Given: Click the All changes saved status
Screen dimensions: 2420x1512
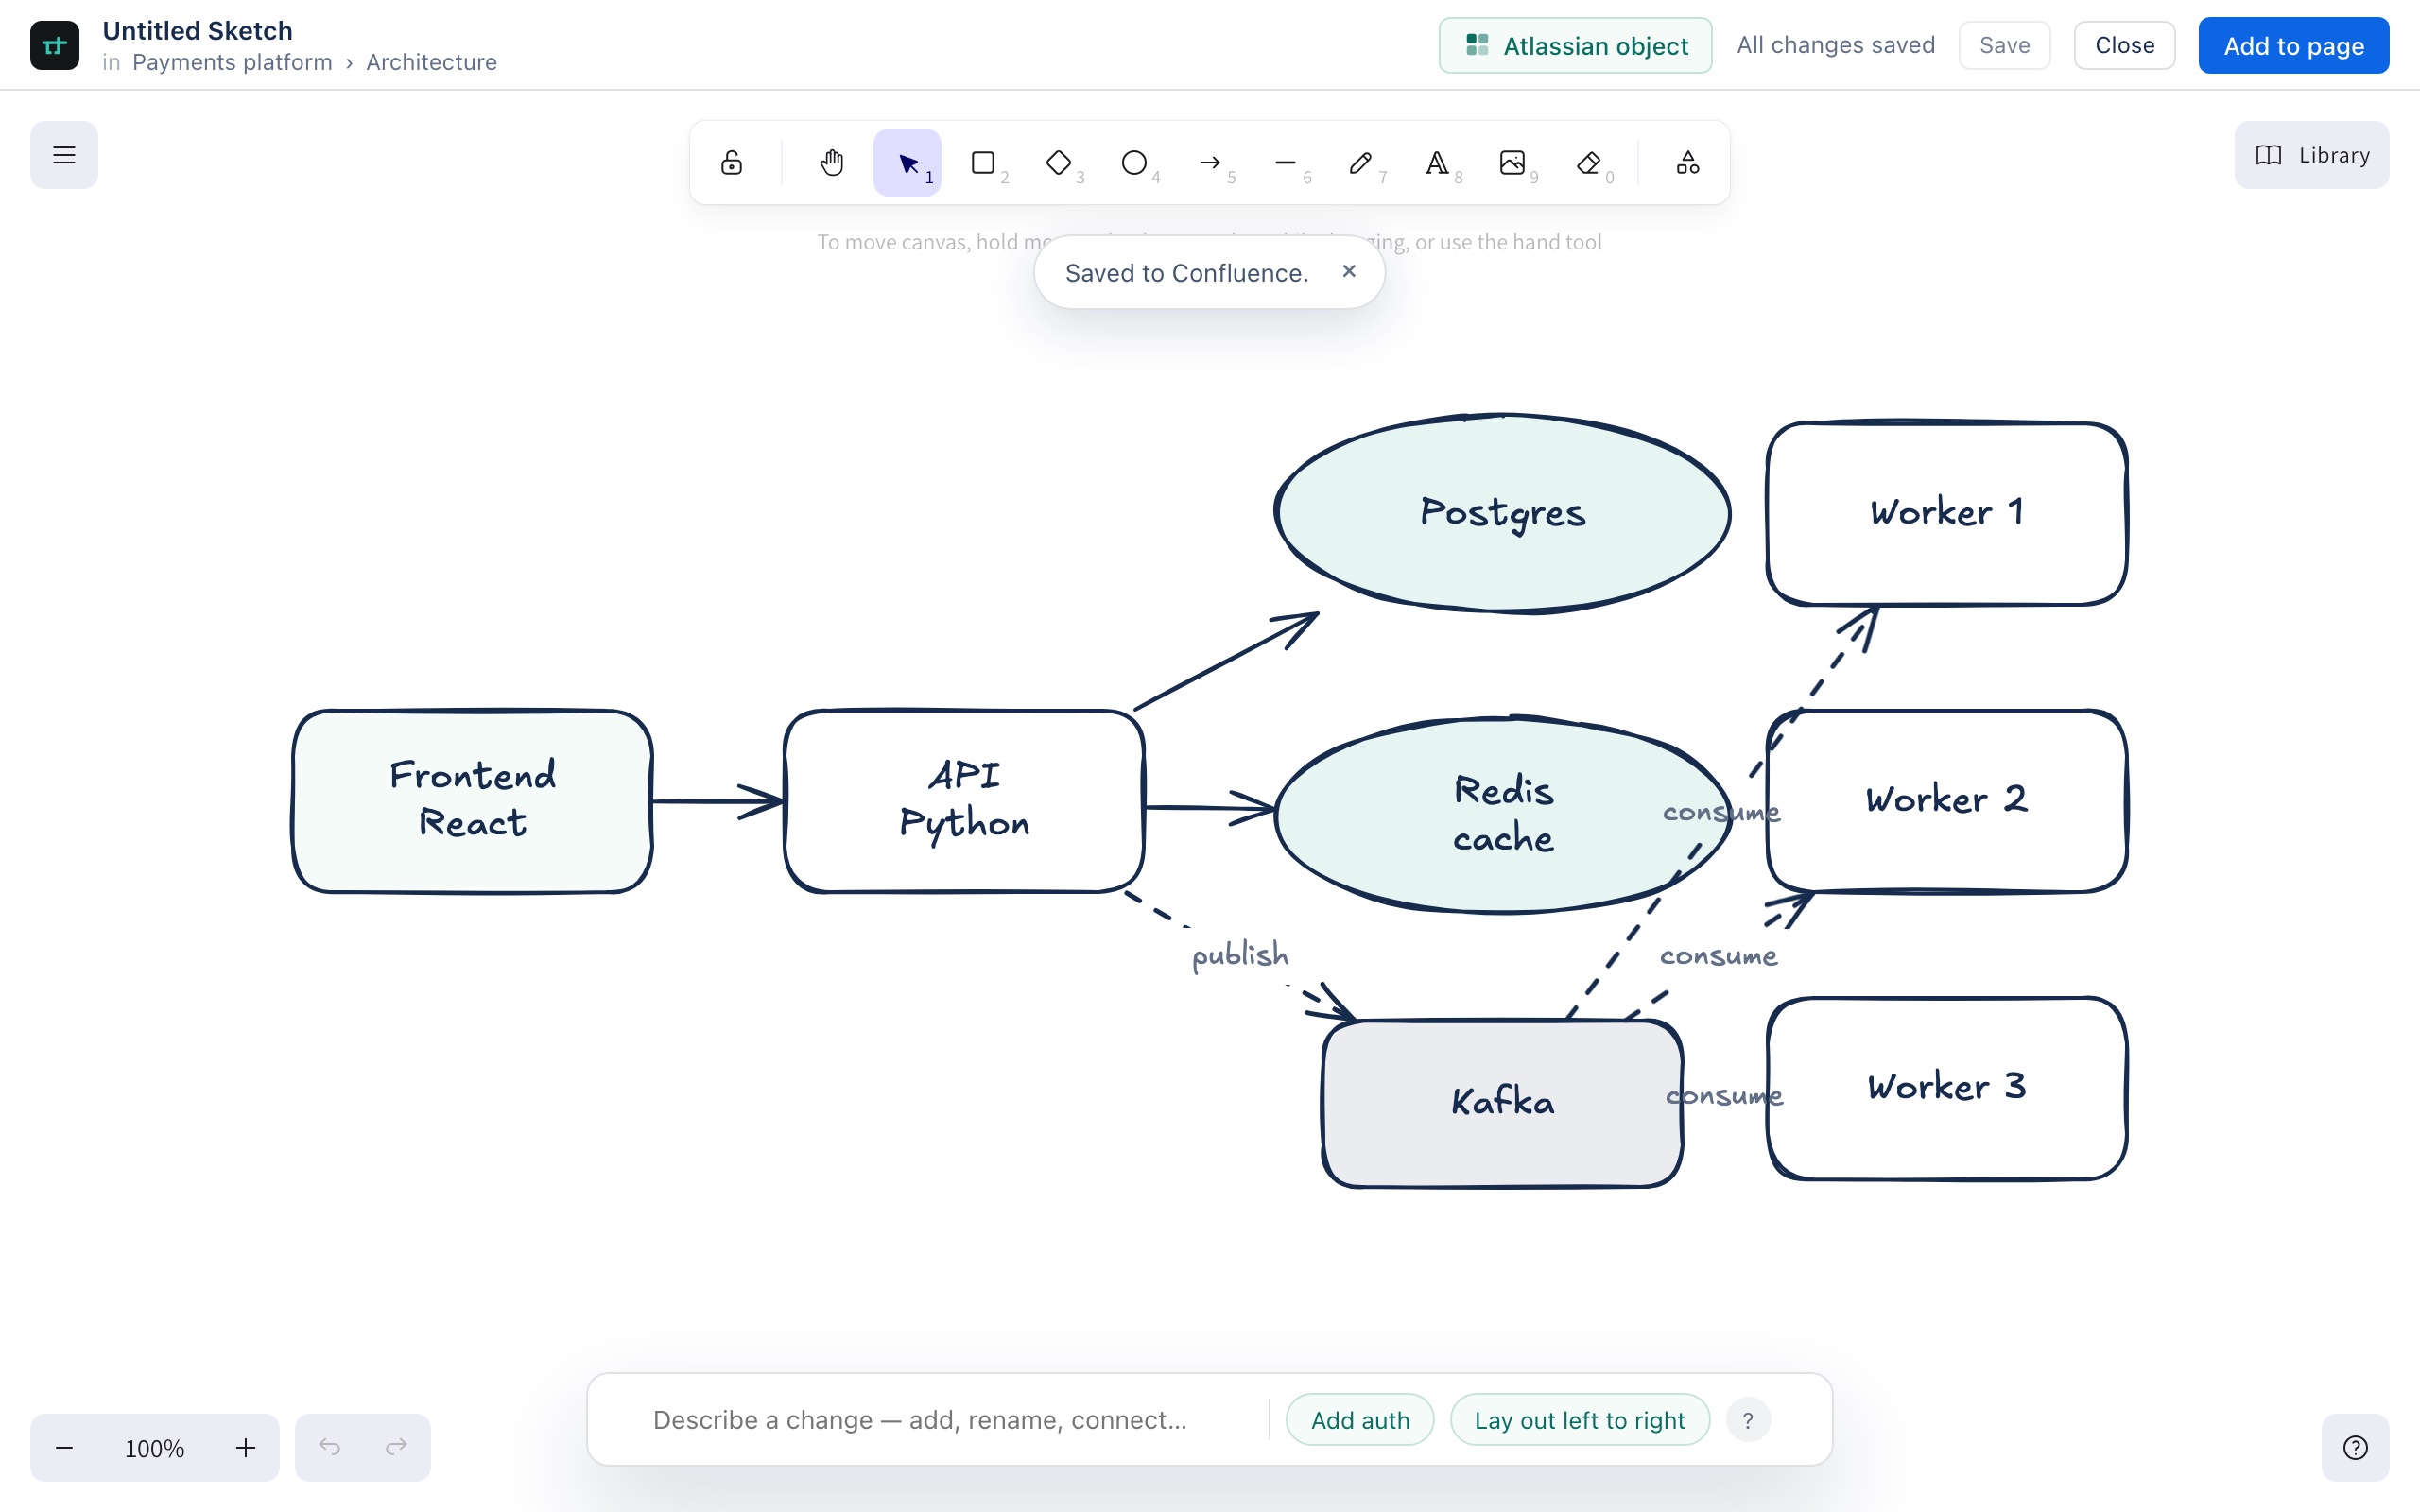Looking at the screenshot, I should pos(1835,45).
